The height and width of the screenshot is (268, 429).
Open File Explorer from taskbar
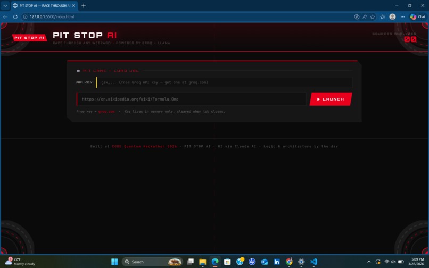tap(202, 262)
